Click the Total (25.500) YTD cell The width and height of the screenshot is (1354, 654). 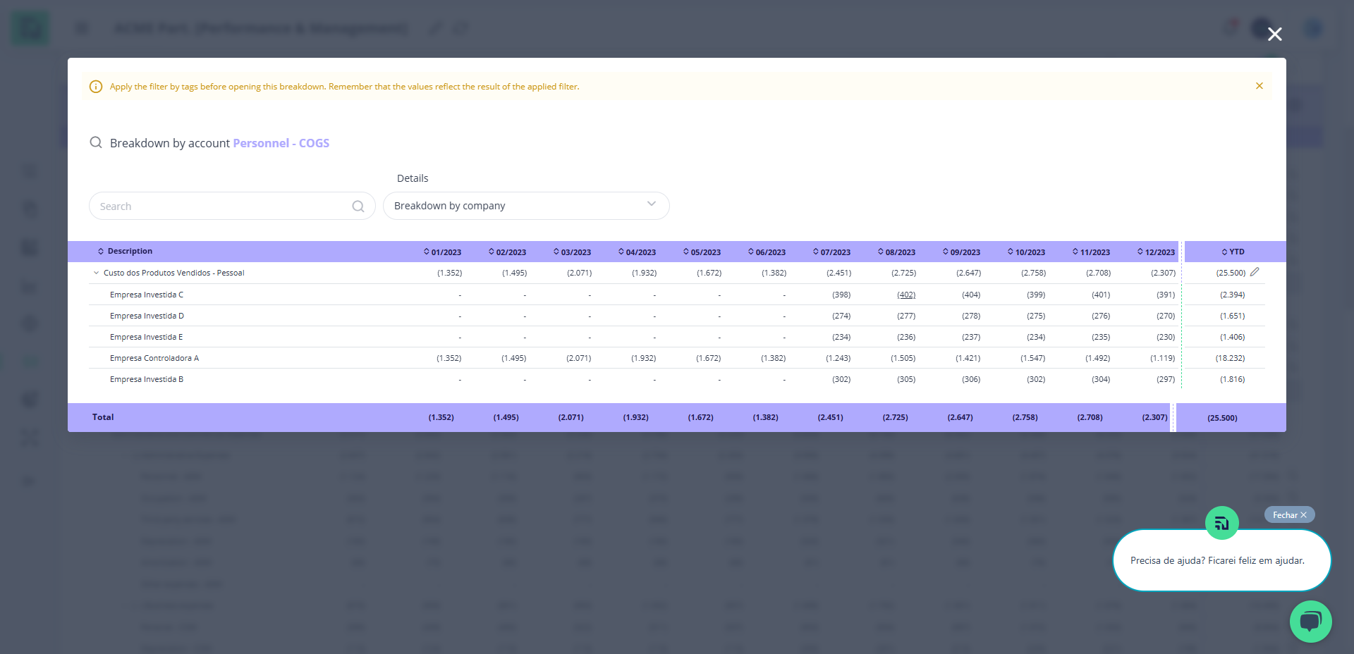pos(1222,418)
